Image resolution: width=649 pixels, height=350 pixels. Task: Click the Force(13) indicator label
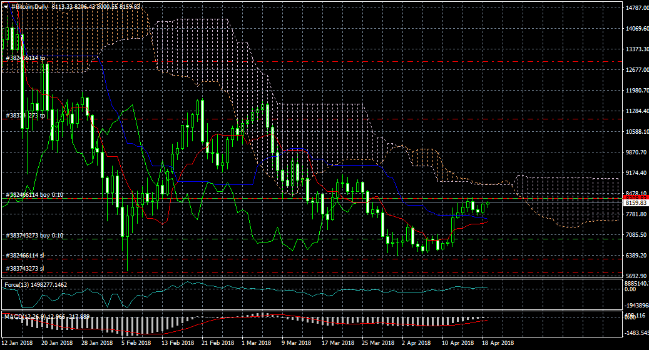(x=16, y=285)
